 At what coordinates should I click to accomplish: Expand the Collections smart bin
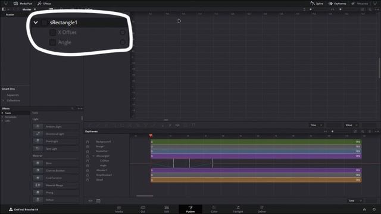click(x=4, y=100)
